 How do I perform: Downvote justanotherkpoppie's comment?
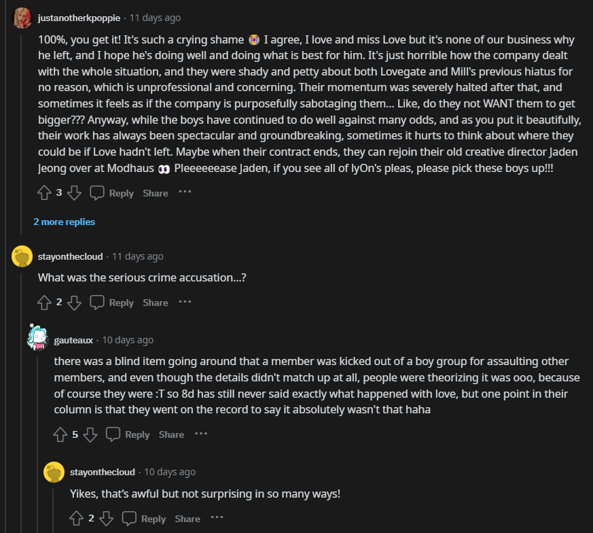[x=75, y=193]
